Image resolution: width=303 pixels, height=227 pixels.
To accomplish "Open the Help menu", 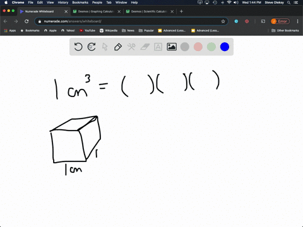I will click(134, 3).
